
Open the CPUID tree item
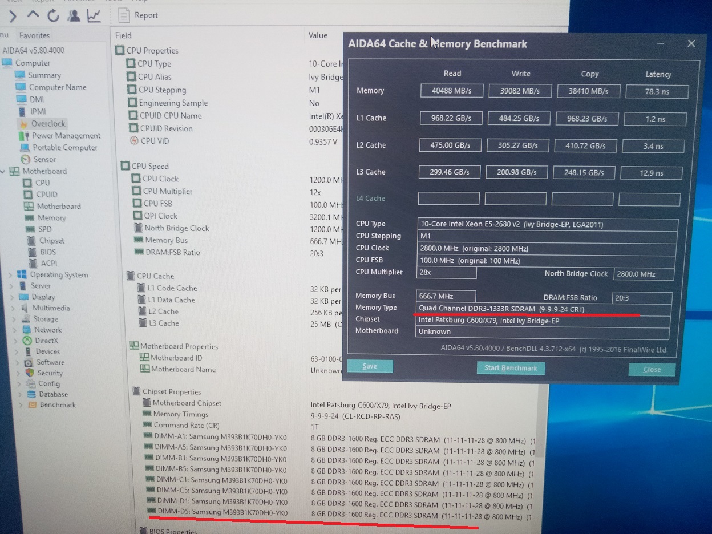47,195
